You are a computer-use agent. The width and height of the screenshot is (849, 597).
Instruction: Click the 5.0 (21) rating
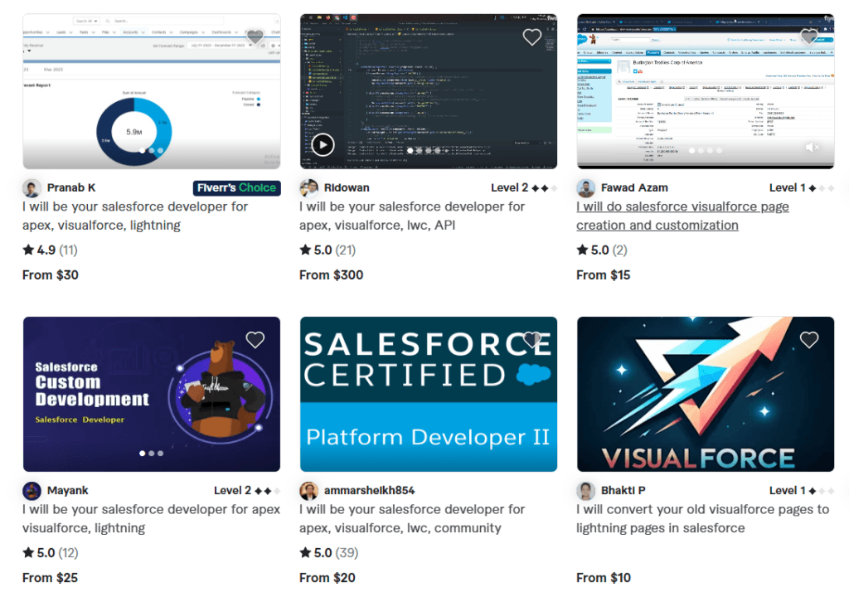click(x=327, y=250)
